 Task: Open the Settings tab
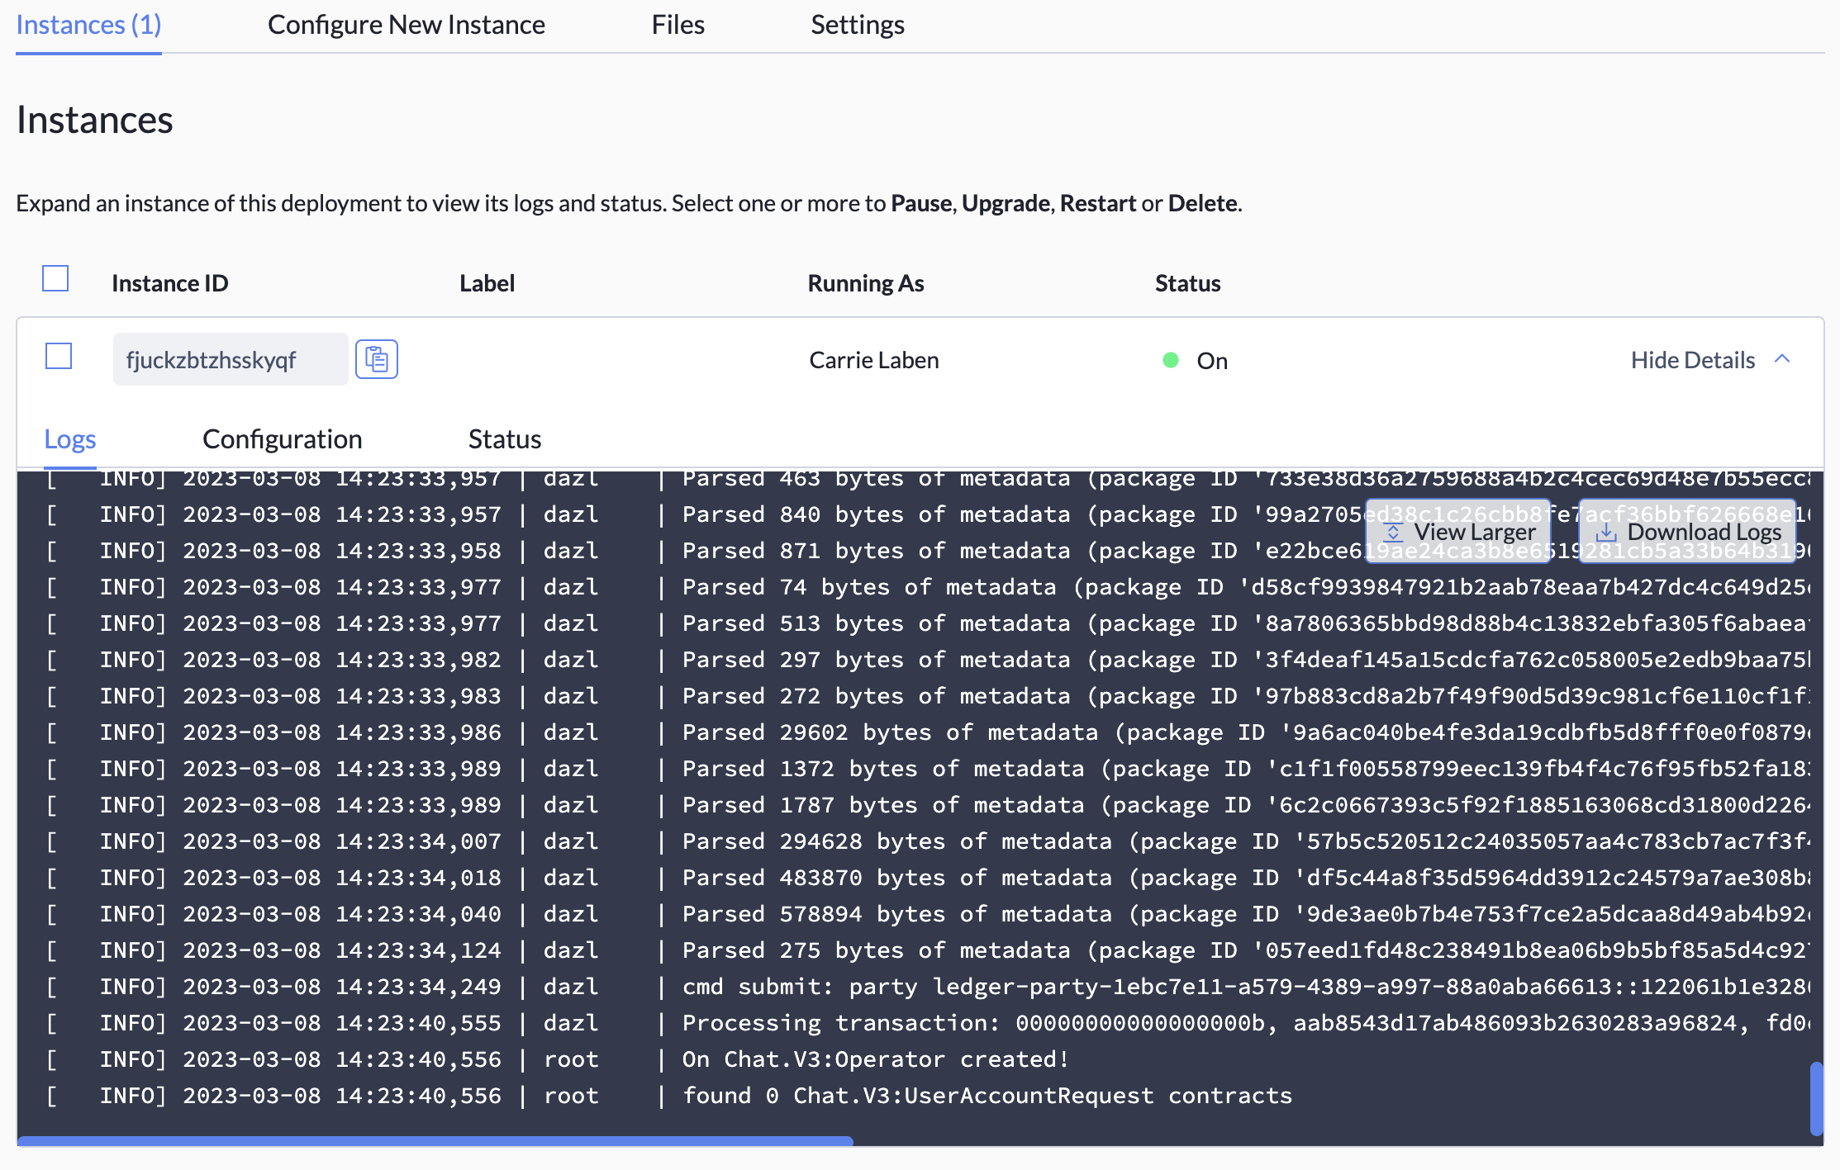tap(857, 25)
